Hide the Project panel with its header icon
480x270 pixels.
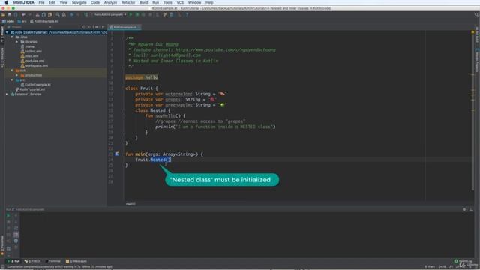point(103,27)
